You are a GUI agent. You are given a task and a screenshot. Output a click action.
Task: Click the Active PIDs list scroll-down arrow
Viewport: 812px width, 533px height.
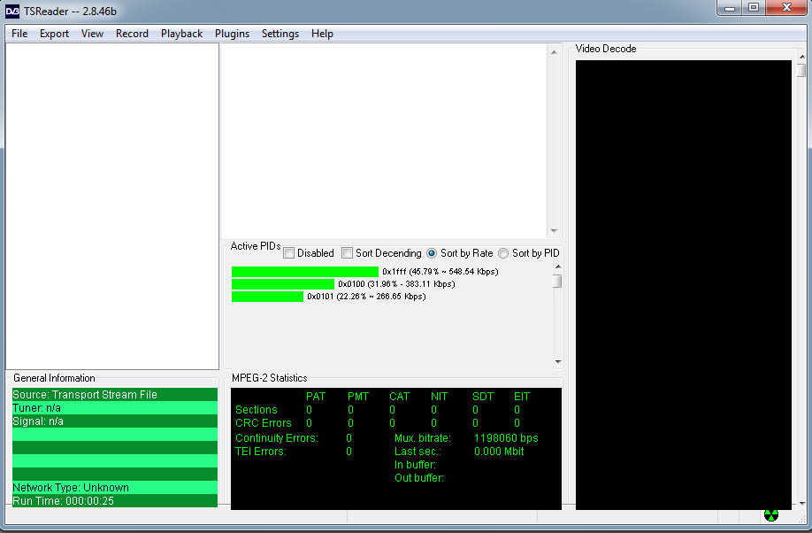point(557,361)
